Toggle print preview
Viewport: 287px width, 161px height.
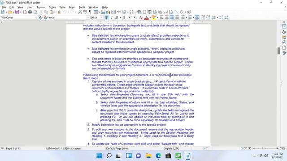(x=35, y=12)
